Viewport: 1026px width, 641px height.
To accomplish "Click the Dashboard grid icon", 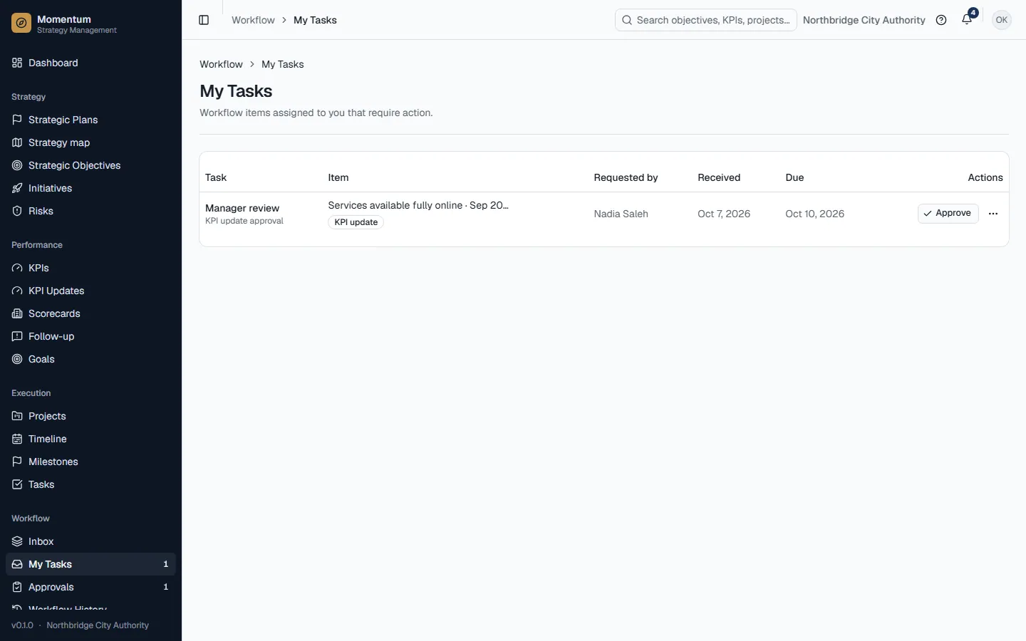I will click(x=17, y=63).
